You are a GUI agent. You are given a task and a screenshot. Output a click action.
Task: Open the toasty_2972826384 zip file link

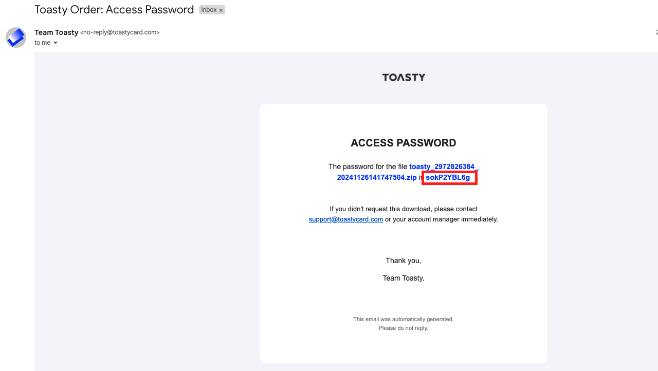click(x=444, y=167)
